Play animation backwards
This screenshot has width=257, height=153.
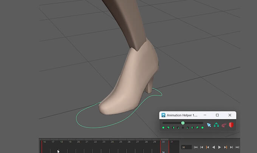coord(214,147)
